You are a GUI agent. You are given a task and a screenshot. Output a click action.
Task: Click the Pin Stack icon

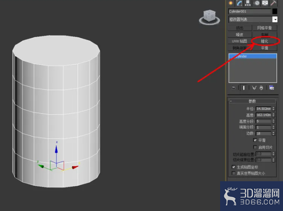point(233,88)
